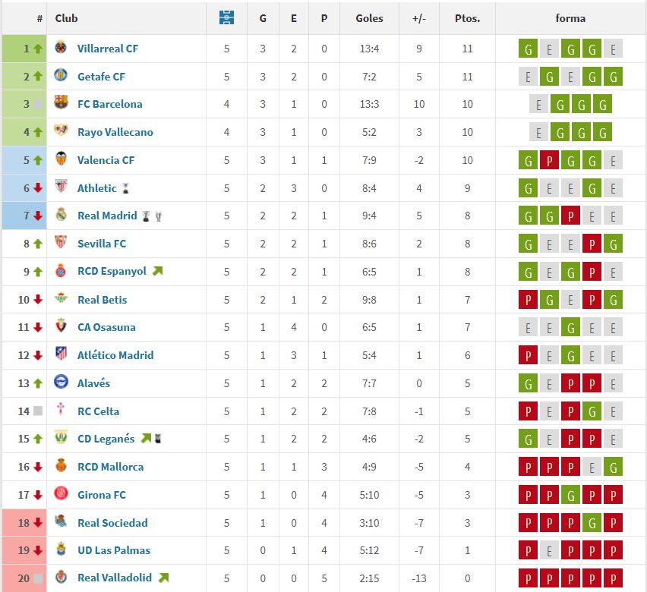This screenshot has width=647, height=592.
Task: Click the Villarreal CF club crest
Action: (x=61, y=48)
